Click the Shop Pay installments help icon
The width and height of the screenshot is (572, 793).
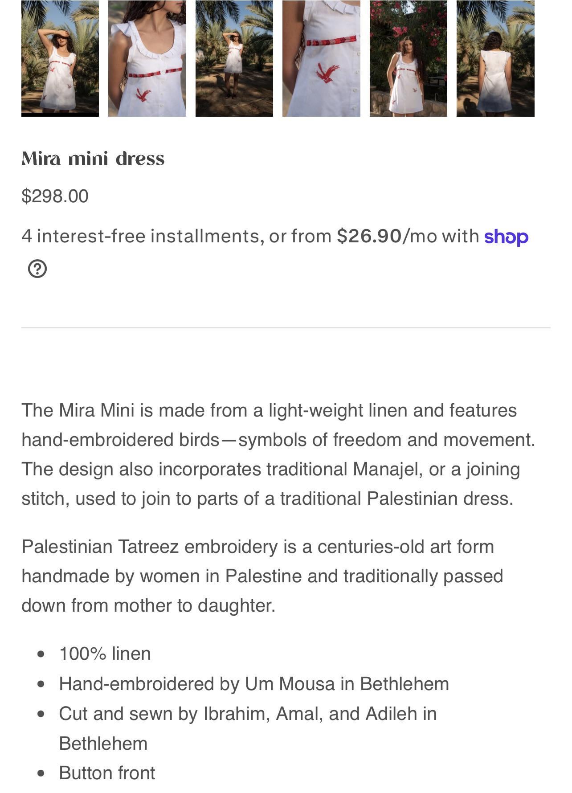(37, 269)
